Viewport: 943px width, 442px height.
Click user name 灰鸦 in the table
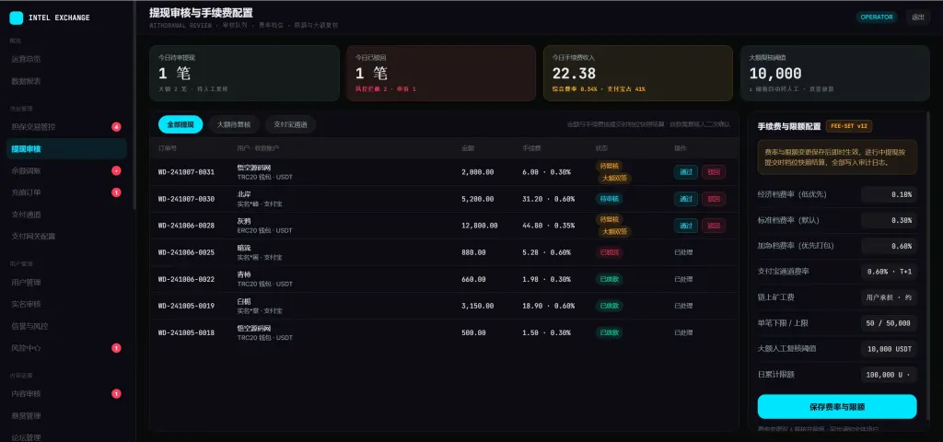(x=244, y=221)
